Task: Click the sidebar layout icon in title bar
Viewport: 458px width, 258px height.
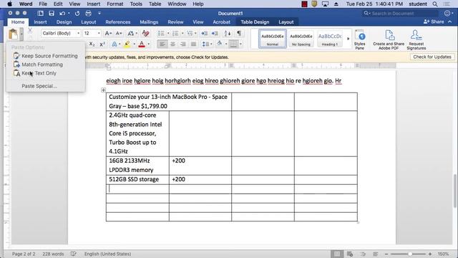Action: (x=40, y=14)
